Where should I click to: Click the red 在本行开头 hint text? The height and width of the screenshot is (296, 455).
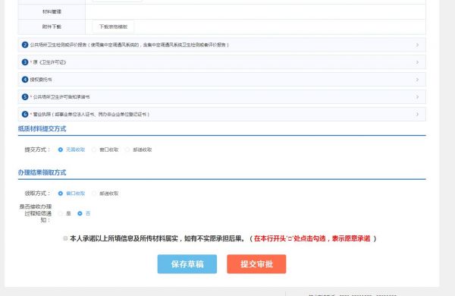[x=312, y=238]
